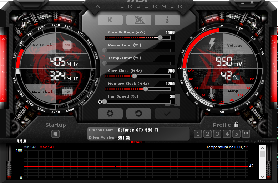Click the Core Voltage slider handle

pyautogui.click(x=160, y=37)
